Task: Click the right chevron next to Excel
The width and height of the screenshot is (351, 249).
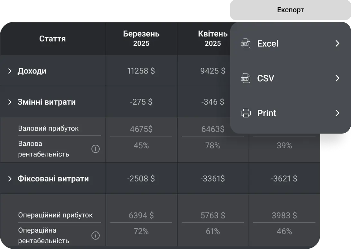Action: (x=337, y=43)
